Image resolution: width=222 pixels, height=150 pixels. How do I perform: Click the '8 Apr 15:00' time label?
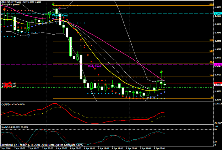pos(104,149)
